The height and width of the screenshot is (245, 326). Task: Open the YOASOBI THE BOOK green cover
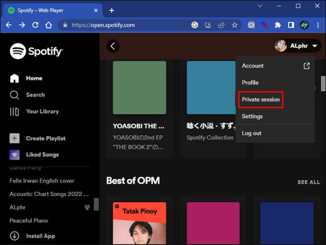tap(139, 87)
